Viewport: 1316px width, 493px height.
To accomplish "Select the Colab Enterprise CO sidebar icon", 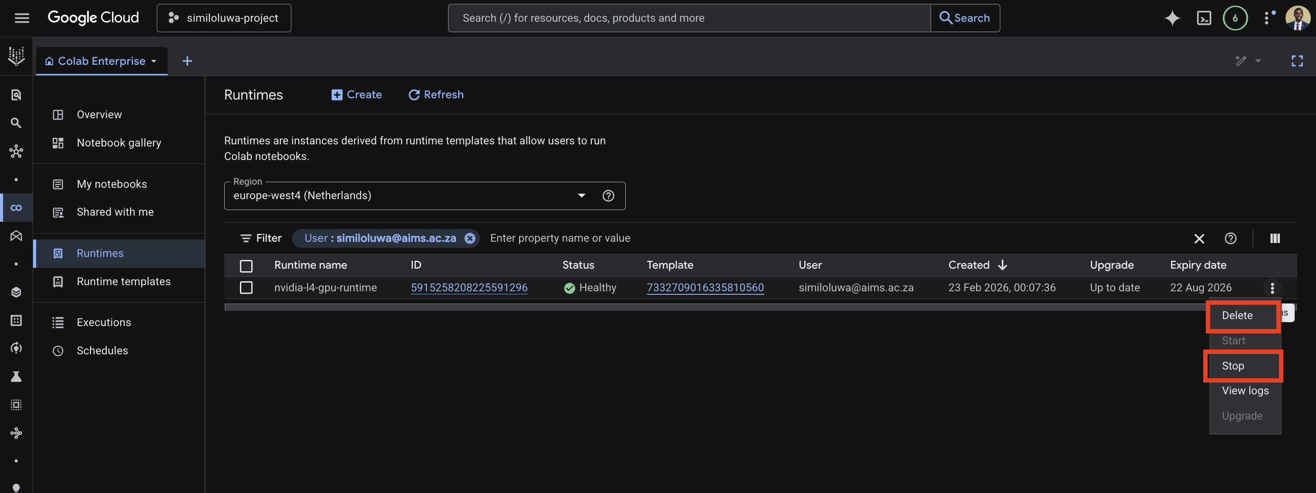I will 16,207.
